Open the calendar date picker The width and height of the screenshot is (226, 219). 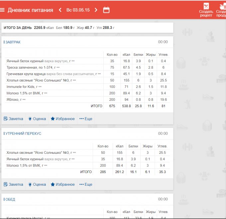point(106,10)
